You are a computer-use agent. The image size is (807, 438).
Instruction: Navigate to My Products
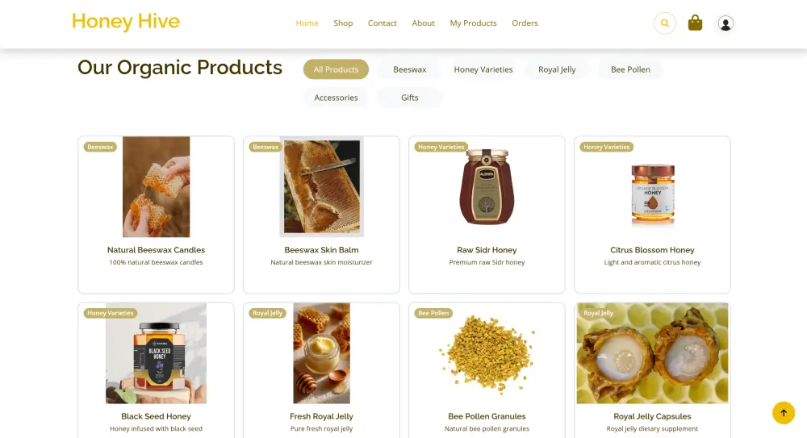(x=473, y=23)
